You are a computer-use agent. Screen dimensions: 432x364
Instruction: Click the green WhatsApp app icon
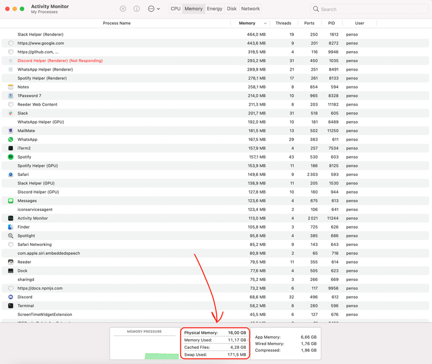pos(11,140)
